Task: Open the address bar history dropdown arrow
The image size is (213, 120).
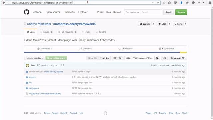Action: (153, 3)
